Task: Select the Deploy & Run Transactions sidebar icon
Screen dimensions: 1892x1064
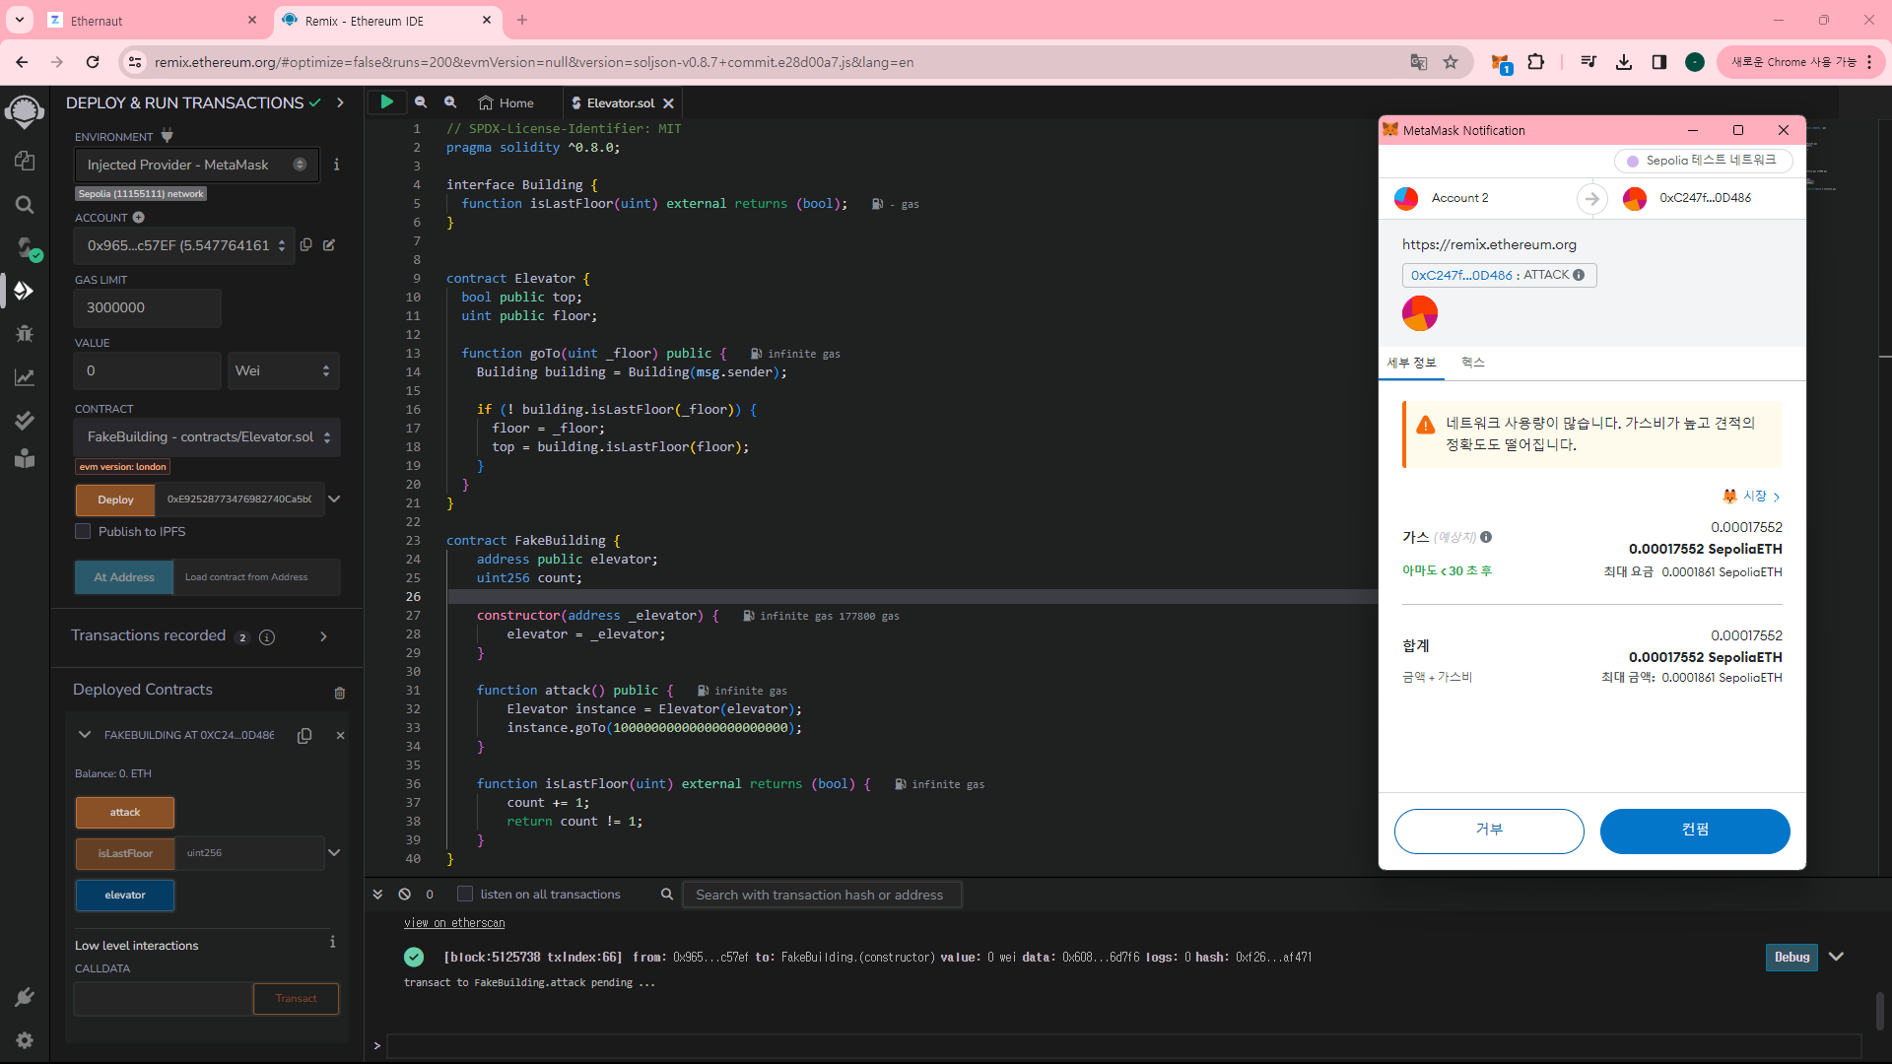Action: 25,291
